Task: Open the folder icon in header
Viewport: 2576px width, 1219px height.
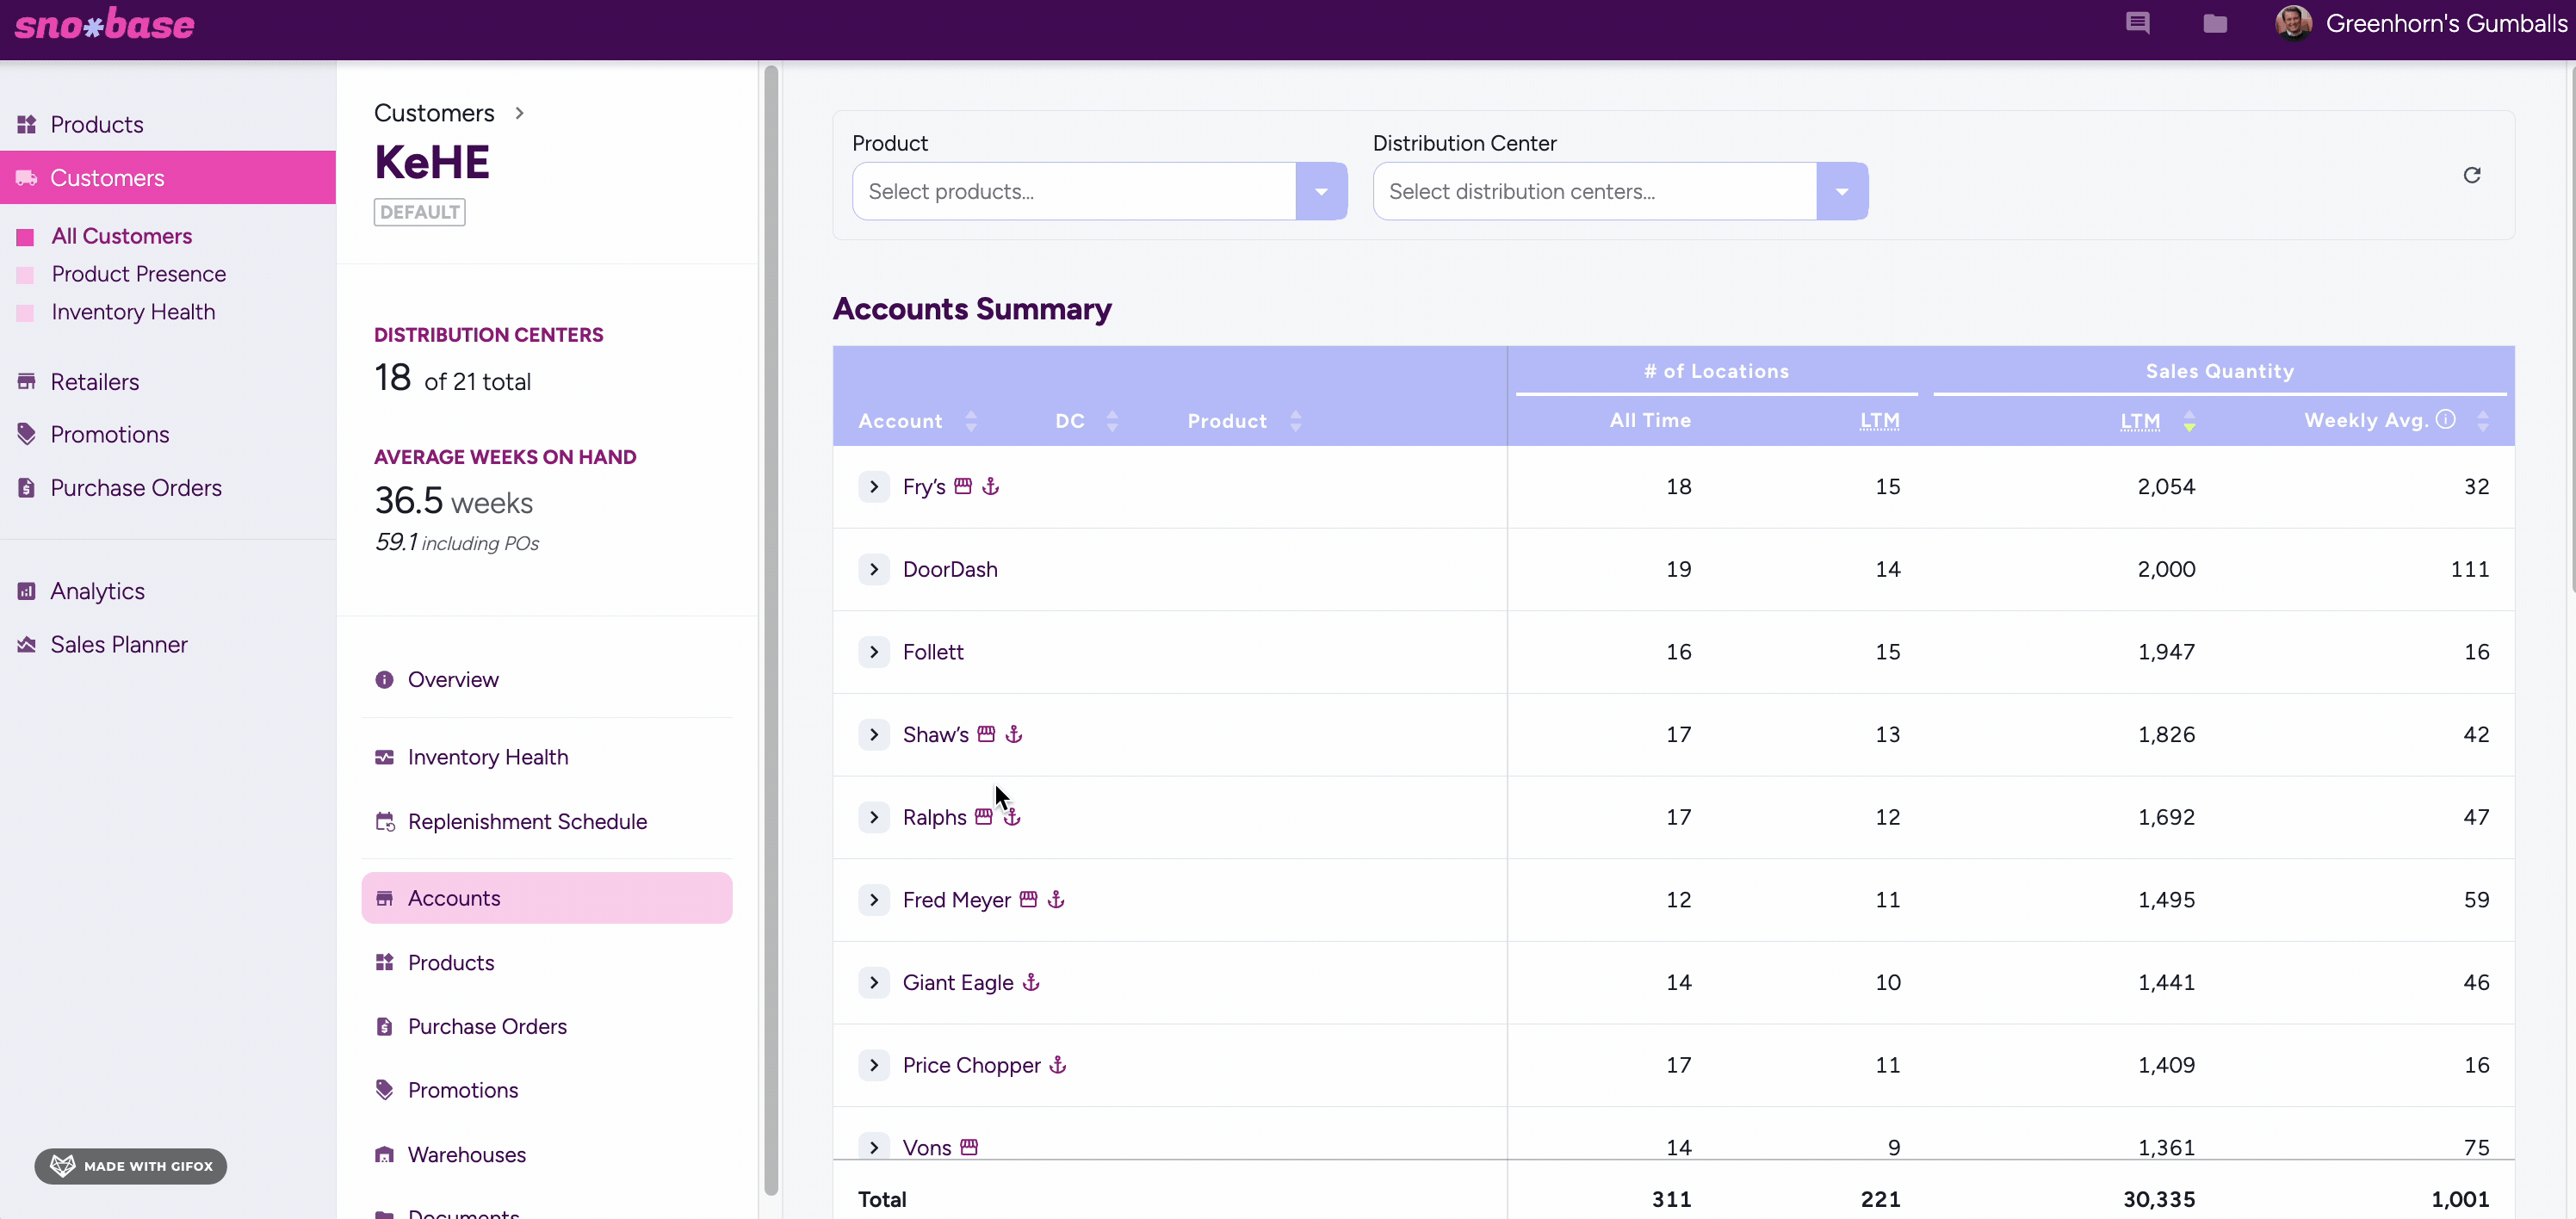Action: (x=2214, y=24)
